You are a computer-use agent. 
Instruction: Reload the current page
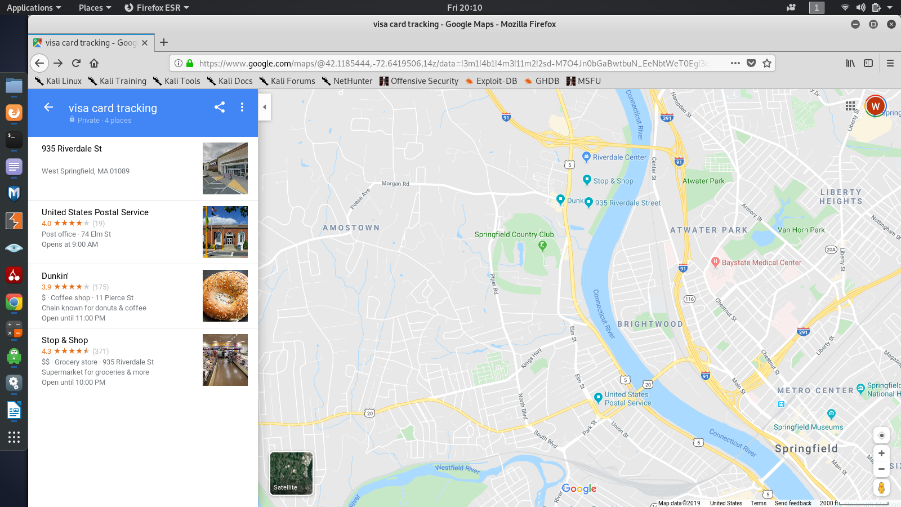coord(77,63)
